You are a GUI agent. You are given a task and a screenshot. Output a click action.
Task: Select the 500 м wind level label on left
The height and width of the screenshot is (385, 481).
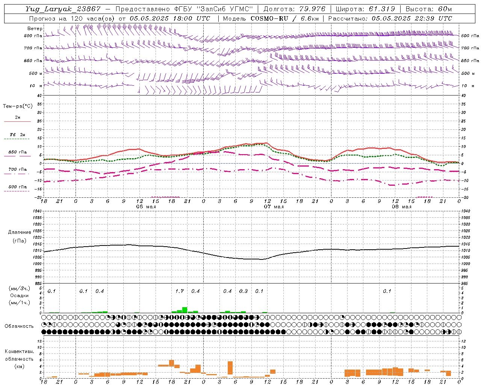point(36,73)
